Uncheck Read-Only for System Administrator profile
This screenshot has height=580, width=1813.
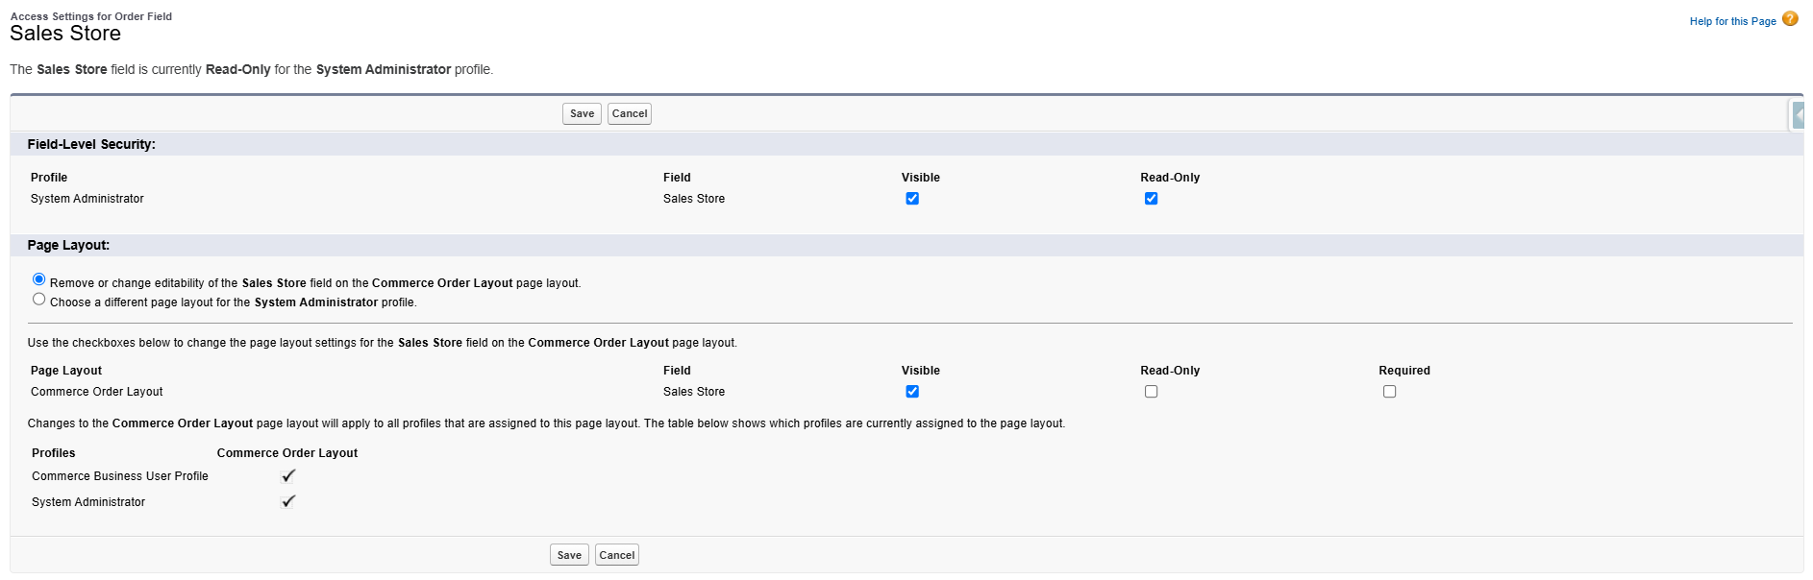pos(1151,199)
